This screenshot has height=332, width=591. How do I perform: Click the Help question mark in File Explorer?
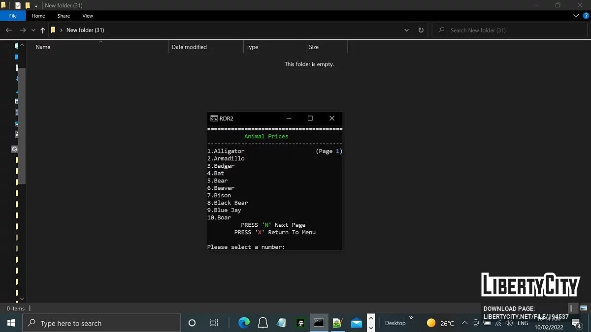586,15
